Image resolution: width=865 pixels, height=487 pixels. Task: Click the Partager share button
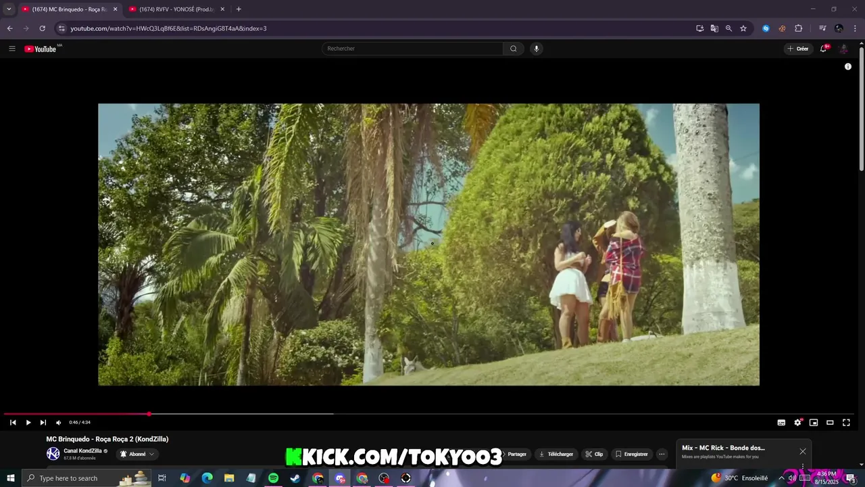(x=516, y=454)
